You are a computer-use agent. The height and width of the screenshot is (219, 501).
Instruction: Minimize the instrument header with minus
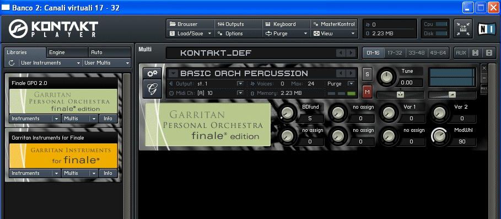click(x=484, y=78)
